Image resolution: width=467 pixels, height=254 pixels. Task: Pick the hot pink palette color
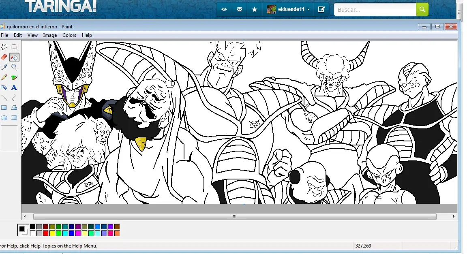111,233
